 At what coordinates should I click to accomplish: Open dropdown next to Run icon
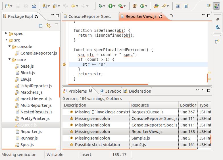click(114, 6)
